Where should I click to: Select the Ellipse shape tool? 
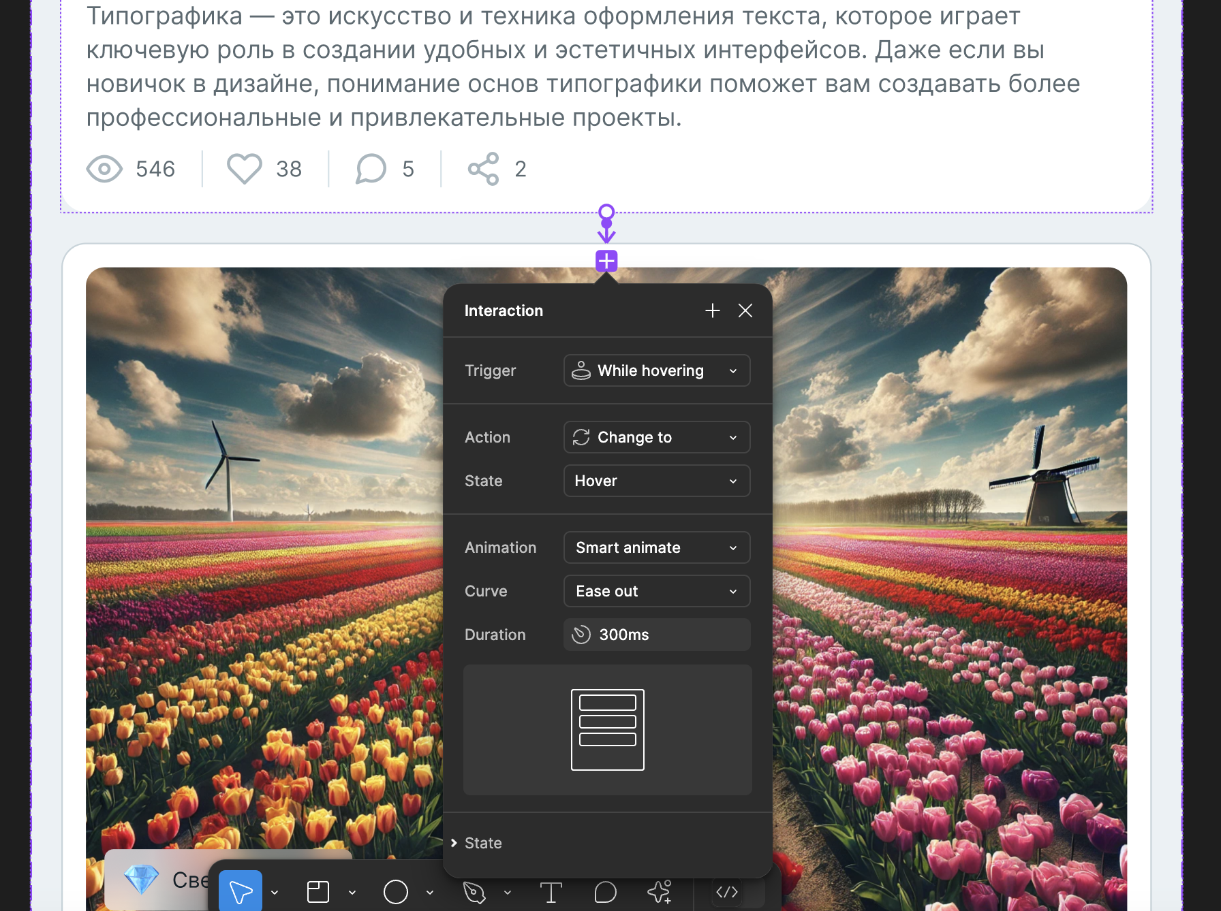point(395,891)
